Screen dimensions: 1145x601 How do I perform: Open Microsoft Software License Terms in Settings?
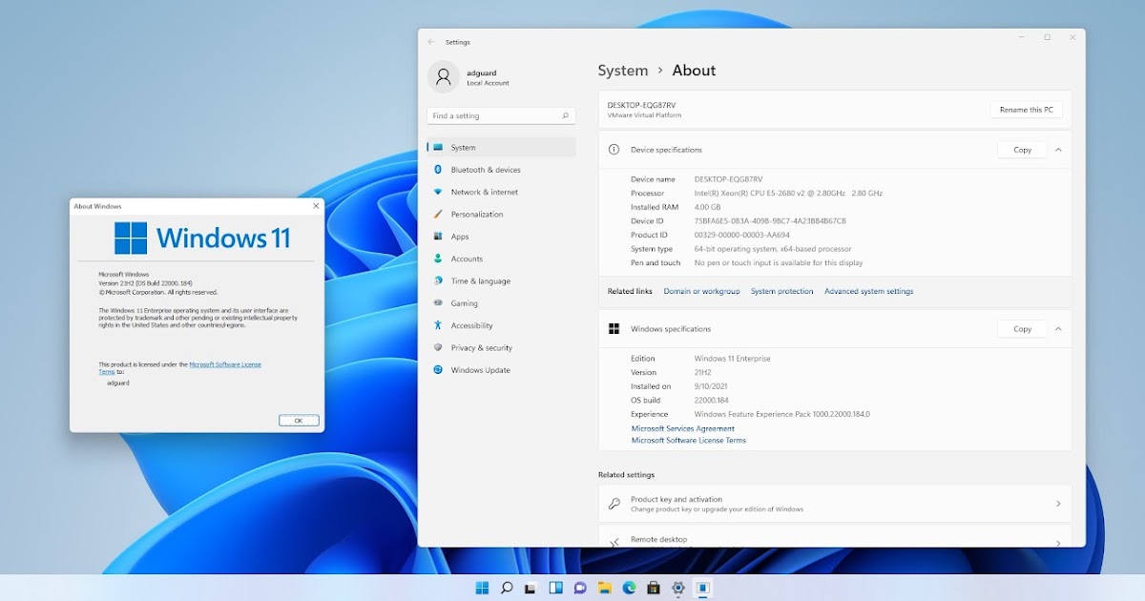tap(689, 440)
